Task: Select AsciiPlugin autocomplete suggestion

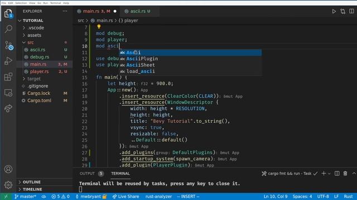Action: [x=191, y=59]
